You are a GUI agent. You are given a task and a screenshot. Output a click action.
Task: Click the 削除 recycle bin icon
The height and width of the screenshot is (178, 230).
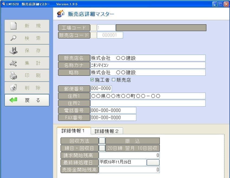[x=13, y=88]
